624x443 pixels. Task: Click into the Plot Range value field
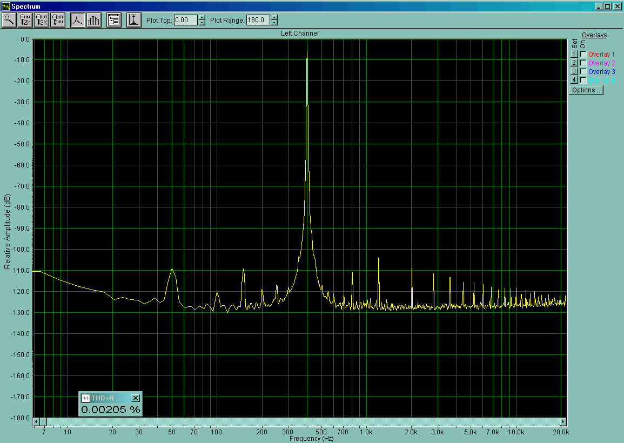coord(258,20)
